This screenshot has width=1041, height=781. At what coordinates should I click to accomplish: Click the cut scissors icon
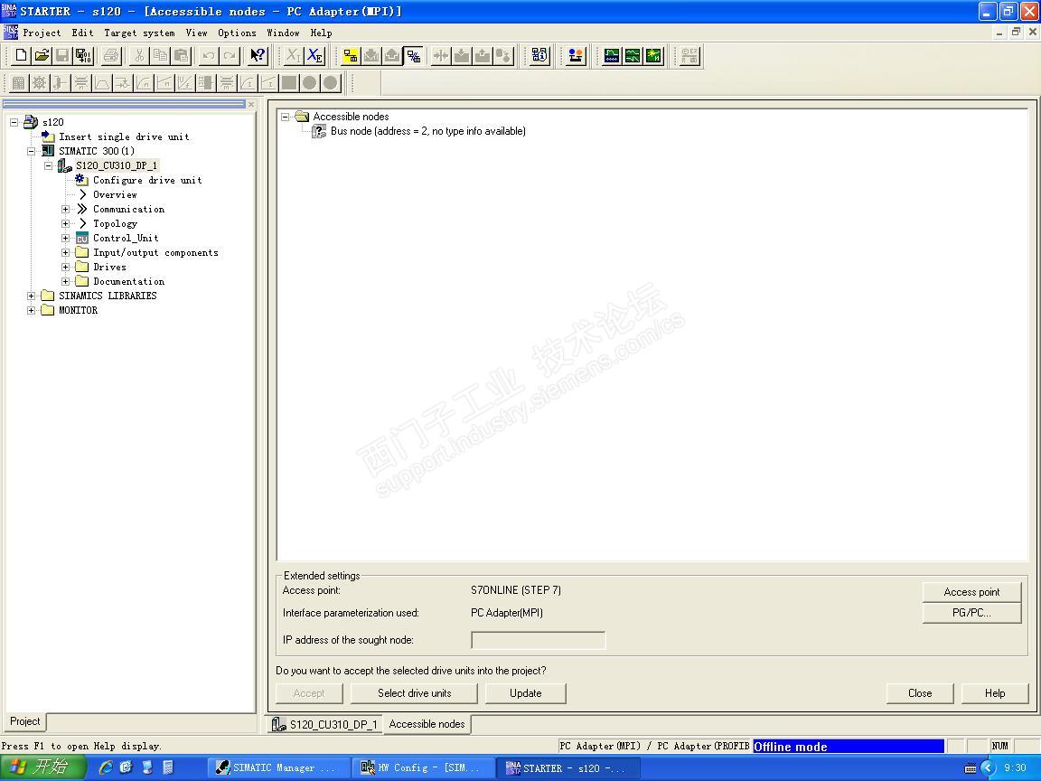[x=139, y=56]
